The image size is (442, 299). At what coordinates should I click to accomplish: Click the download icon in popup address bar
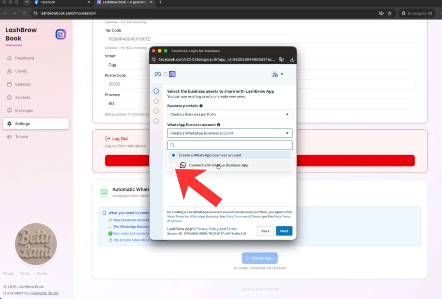click(x=292, y=59)
